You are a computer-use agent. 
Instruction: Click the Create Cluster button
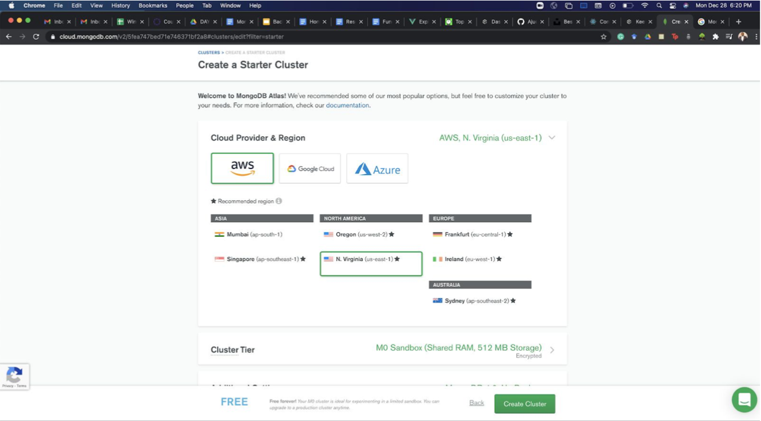click(x=524, y=404)
